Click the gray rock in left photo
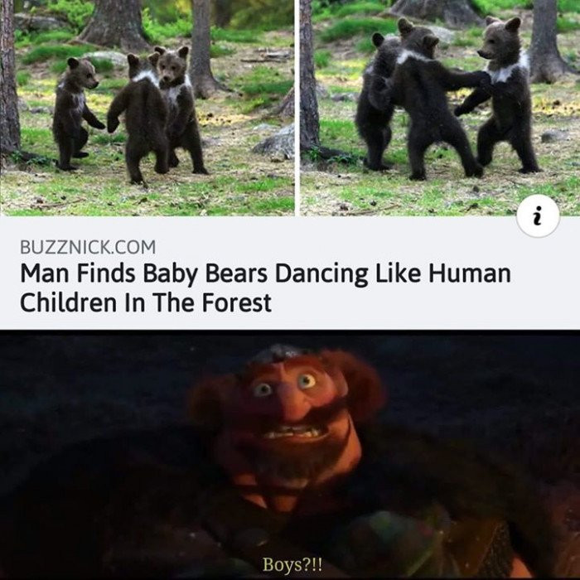 pyautogui.click(x=274, y=143)
